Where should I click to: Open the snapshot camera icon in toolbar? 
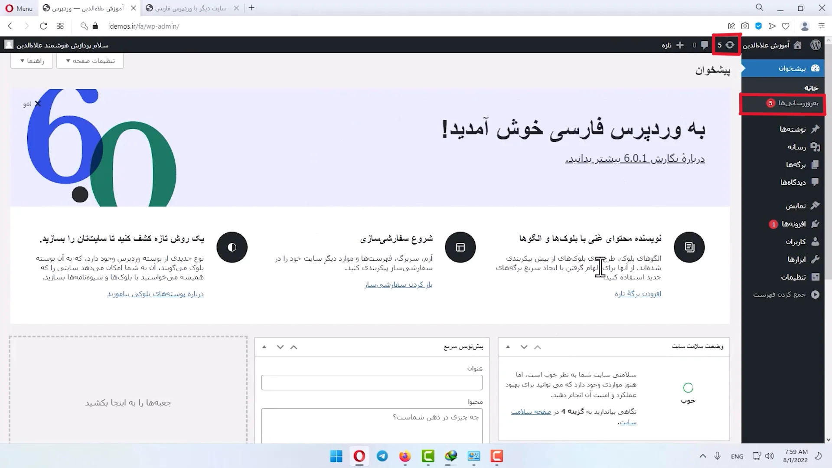point(745,26)
